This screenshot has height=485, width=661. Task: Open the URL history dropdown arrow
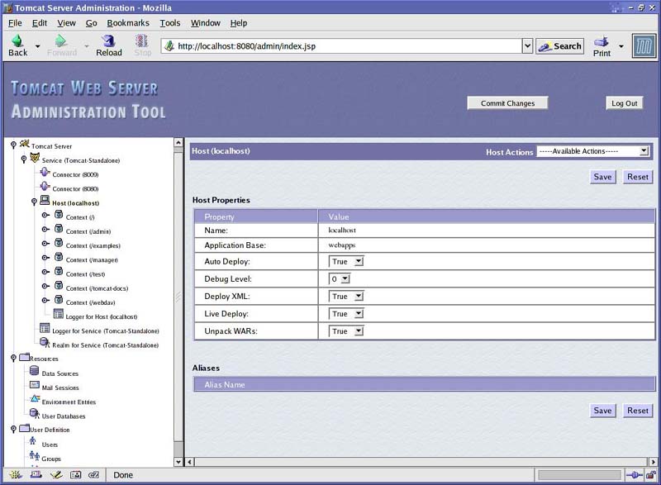click(527, 46)
